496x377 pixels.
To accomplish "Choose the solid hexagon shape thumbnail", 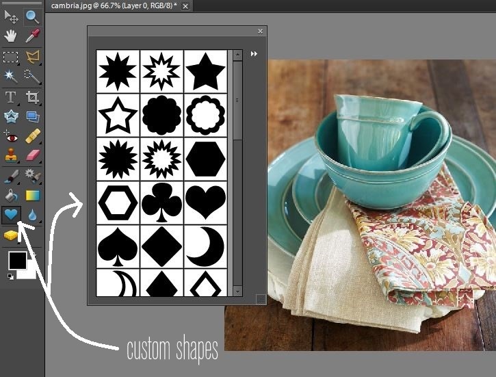I will [205, 159].
